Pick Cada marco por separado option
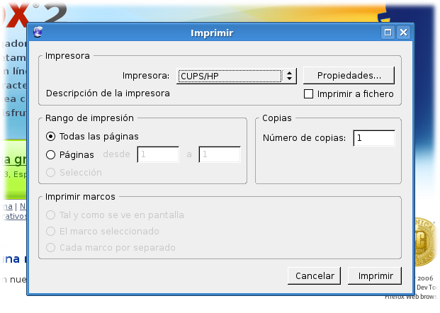Viewport: 440px width, 313px height. click(x=50, y=248)
